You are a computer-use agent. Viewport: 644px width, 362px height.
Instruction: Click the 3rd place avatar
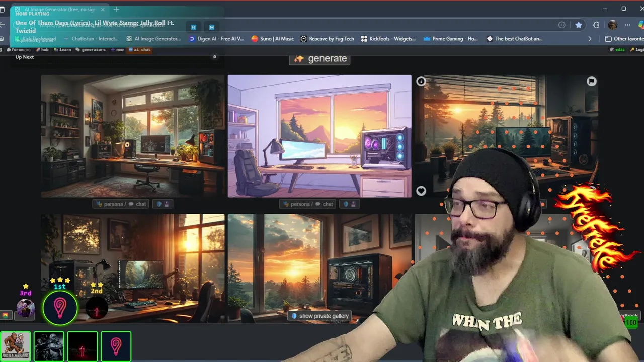tap(25, 308)
